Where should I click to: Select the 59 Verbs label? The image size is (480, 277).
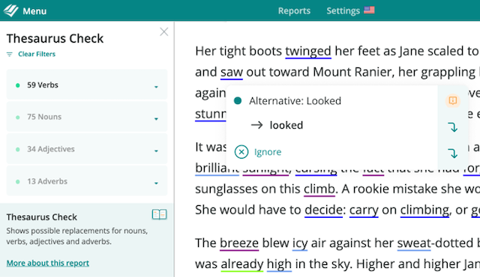43,85
